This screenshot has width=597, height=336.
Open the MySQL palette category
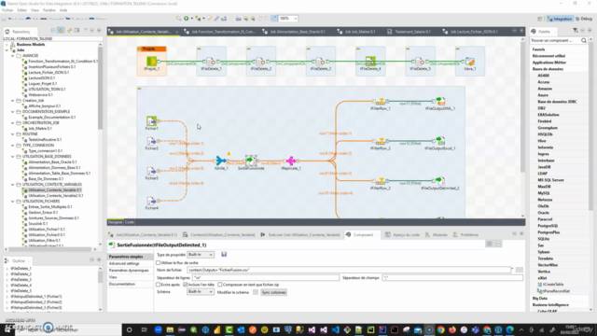click(545, 193)
